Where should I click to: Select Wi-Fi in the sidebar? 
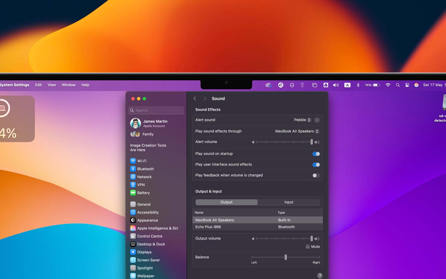coord(142,161)
